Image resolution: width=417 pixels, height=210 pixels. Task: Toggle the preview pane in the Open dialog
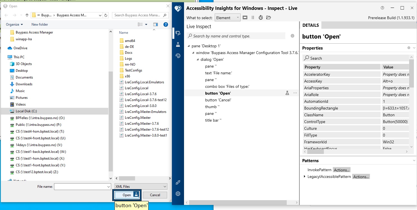[x=155, y=24]
